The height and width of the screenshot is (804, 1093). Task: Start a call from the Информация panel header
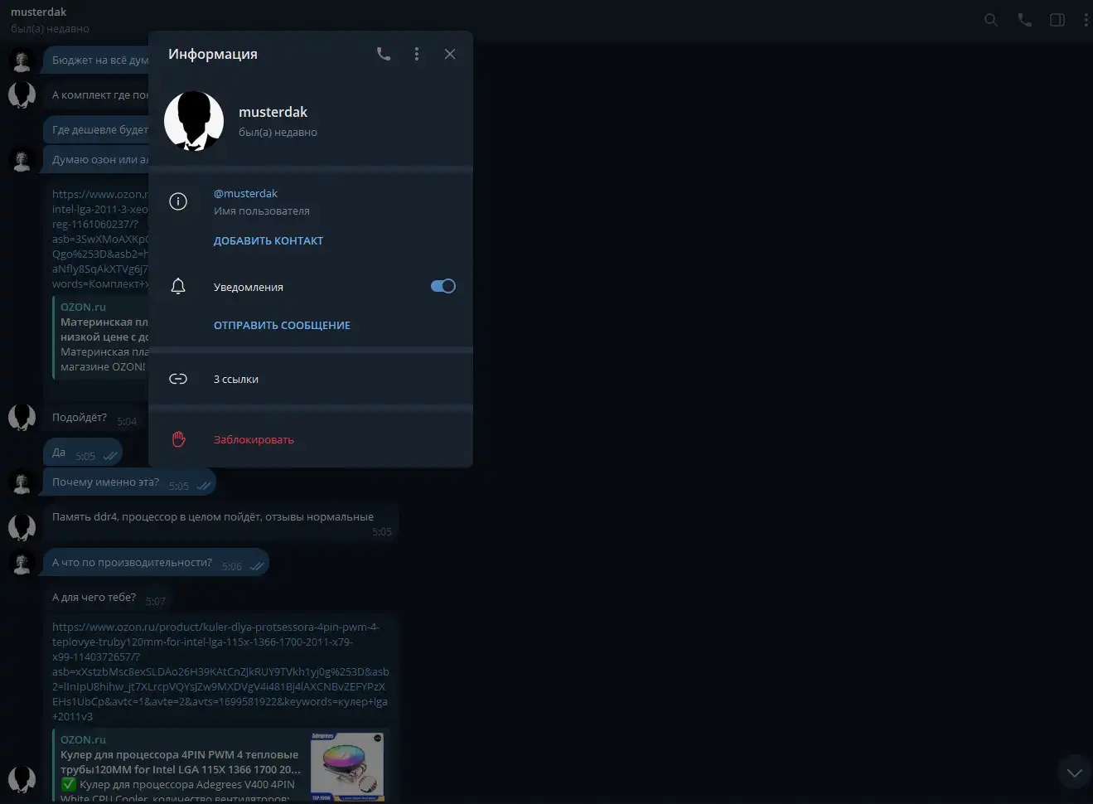(x=384, y=54)
